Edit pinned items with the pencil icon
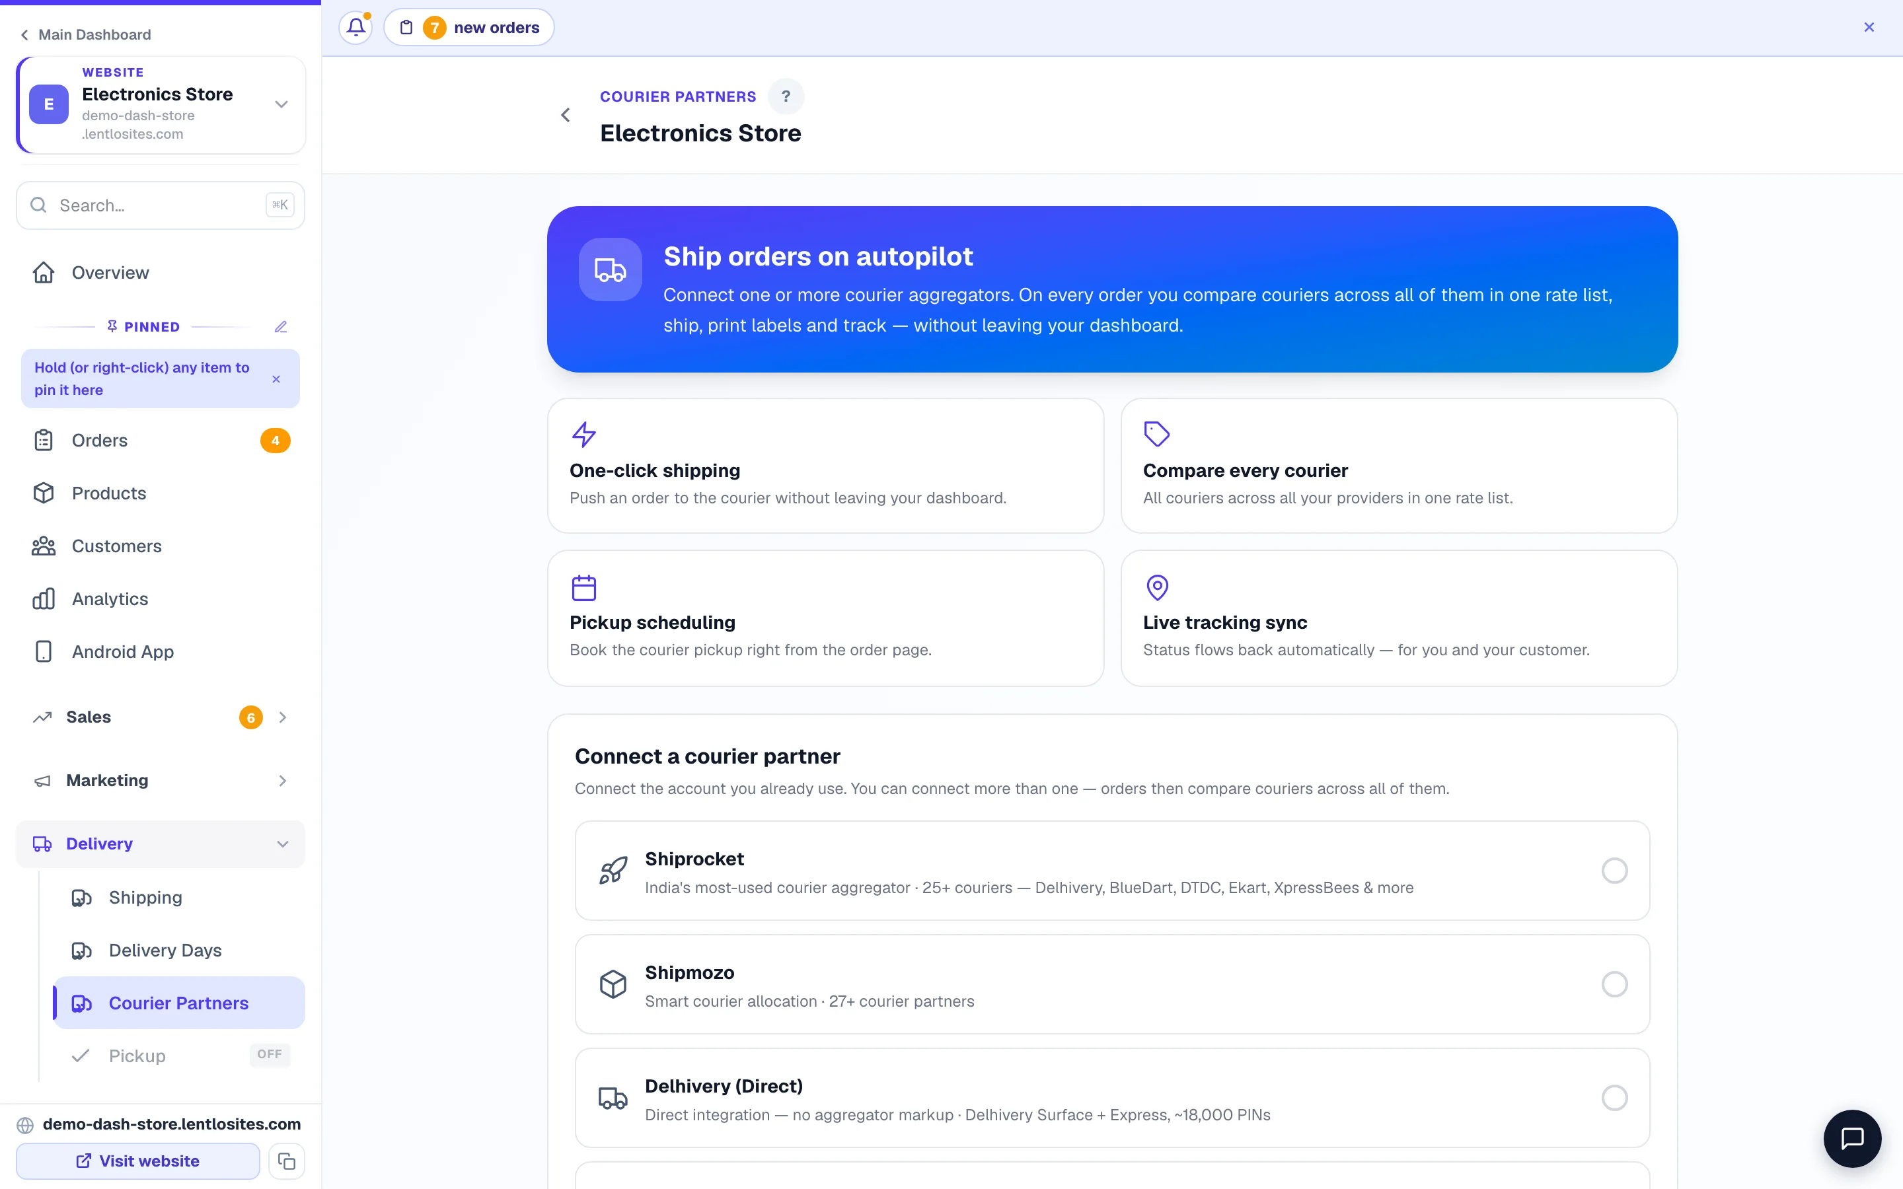Screen dimensions: 1903x1189 click(x=281, y=327)
